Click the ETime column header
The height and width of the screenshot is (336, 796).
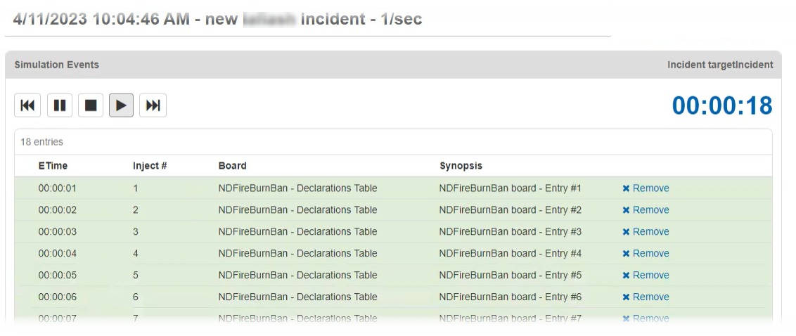[53, 166]
